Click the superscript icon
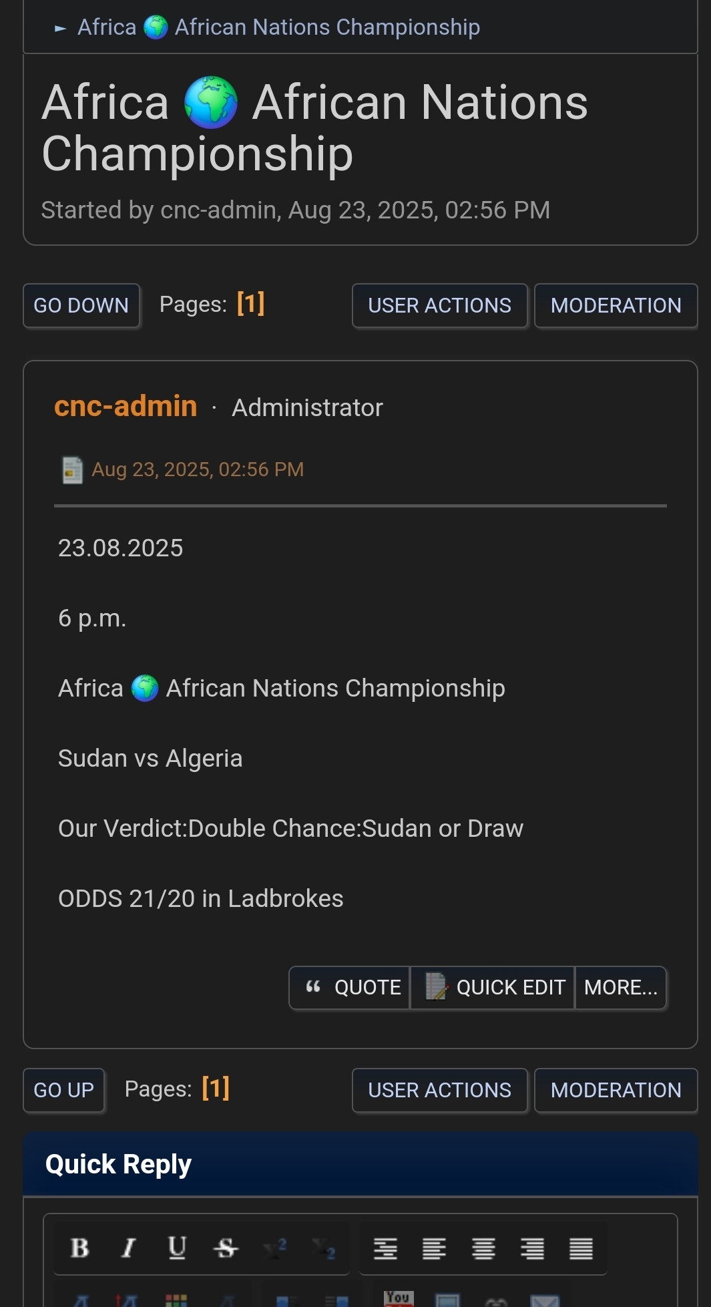This screenshot has width=711, height=1307. point(275,1248)
